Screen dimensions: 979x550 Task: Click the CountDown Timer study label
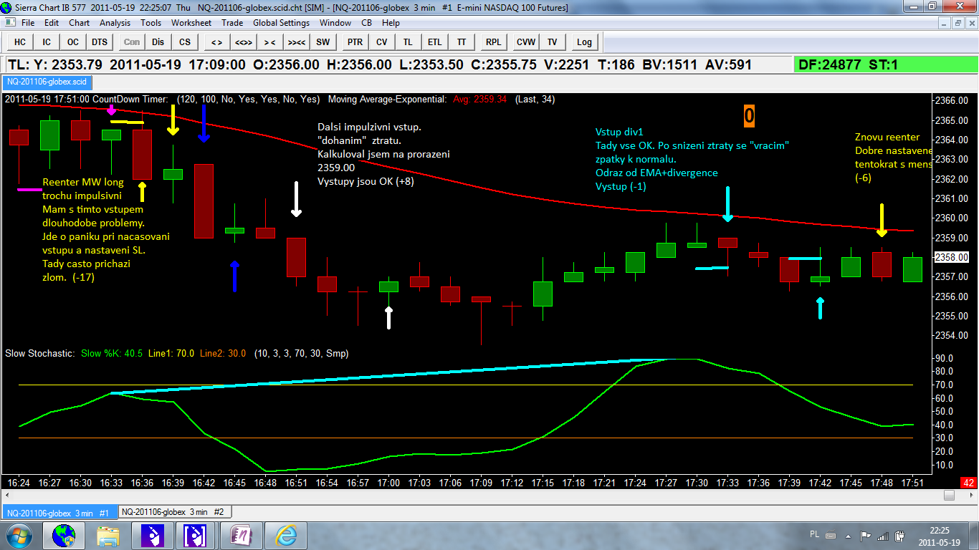130,99
